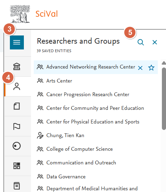This screenshot has height=192, width=166.
Task: Select the Researchers person sidebar icon
Action: pyautogui.click(x=17, y=86)
